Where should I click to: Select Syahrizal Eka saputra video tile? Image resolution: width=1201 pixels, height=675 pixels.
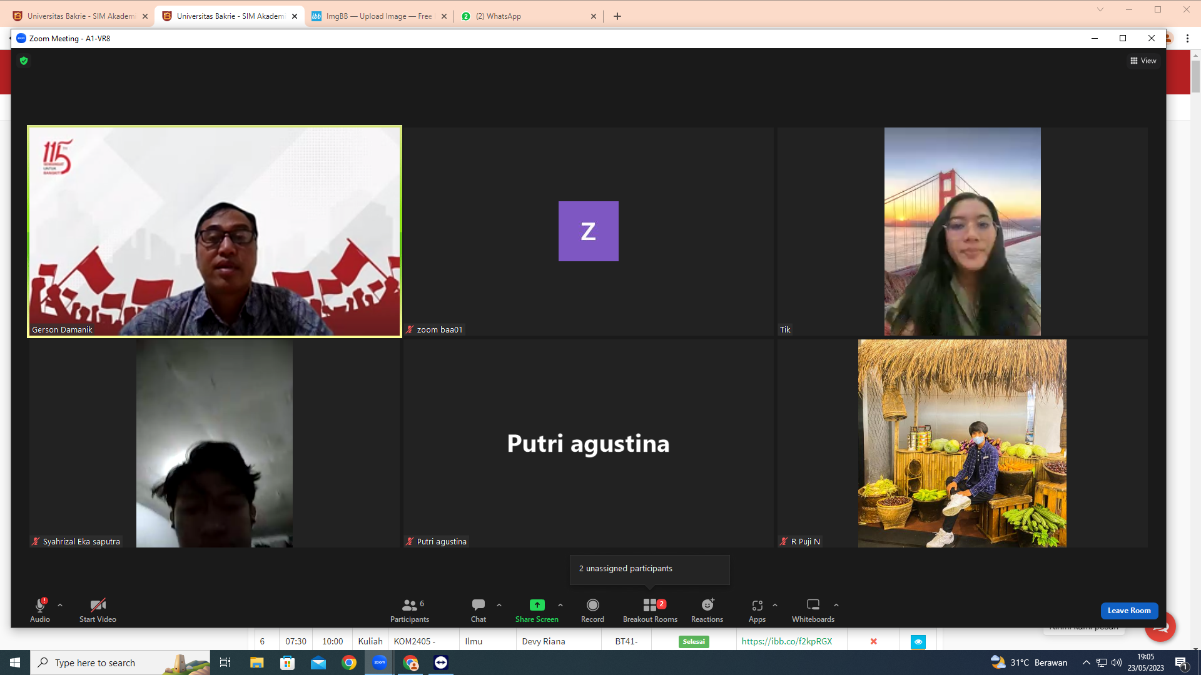[214, 443]
